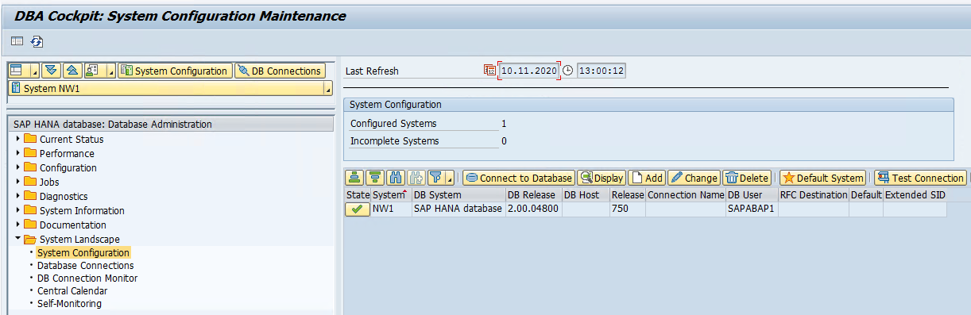Expand the Configuration folder
Viewport: 971px width, 315px height.
tap(17, 167)
